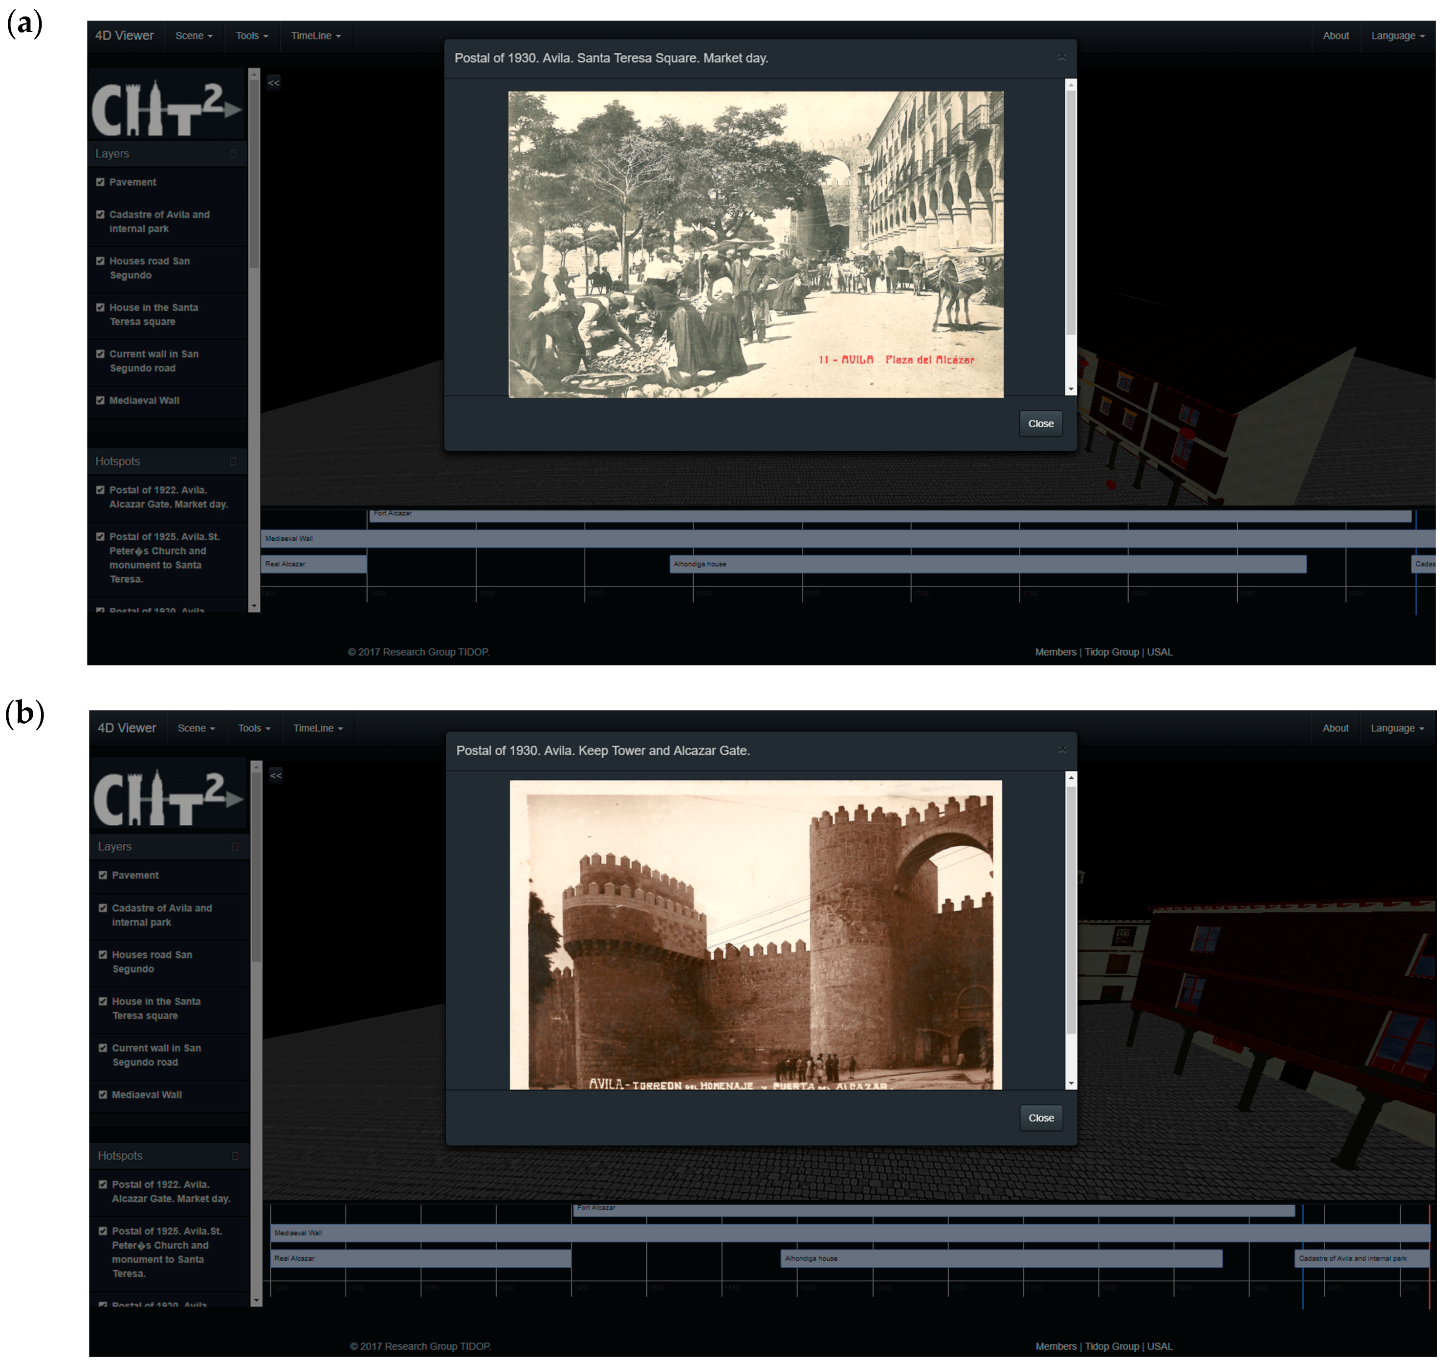This screenshot has height=1364, width=1447.
Task: Collapse sidebar with << button beside Keep Tower dialog
Action: 276,776
